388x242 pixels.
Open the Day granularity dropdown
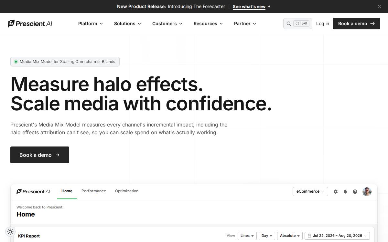coord(267,236)
